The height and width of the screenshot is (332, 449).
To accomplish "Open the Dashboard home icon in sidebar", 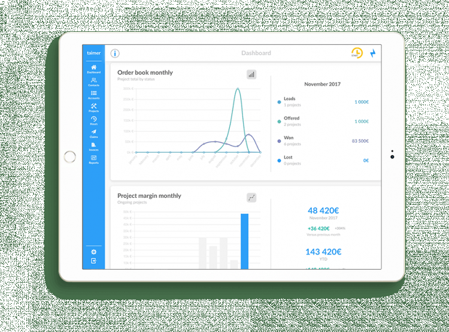I will tap(93, 69).
